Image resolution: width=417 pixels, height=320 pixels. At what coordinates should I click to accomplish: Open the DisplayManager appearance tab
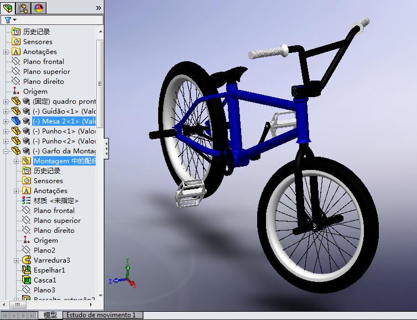(x=39, y=8)
